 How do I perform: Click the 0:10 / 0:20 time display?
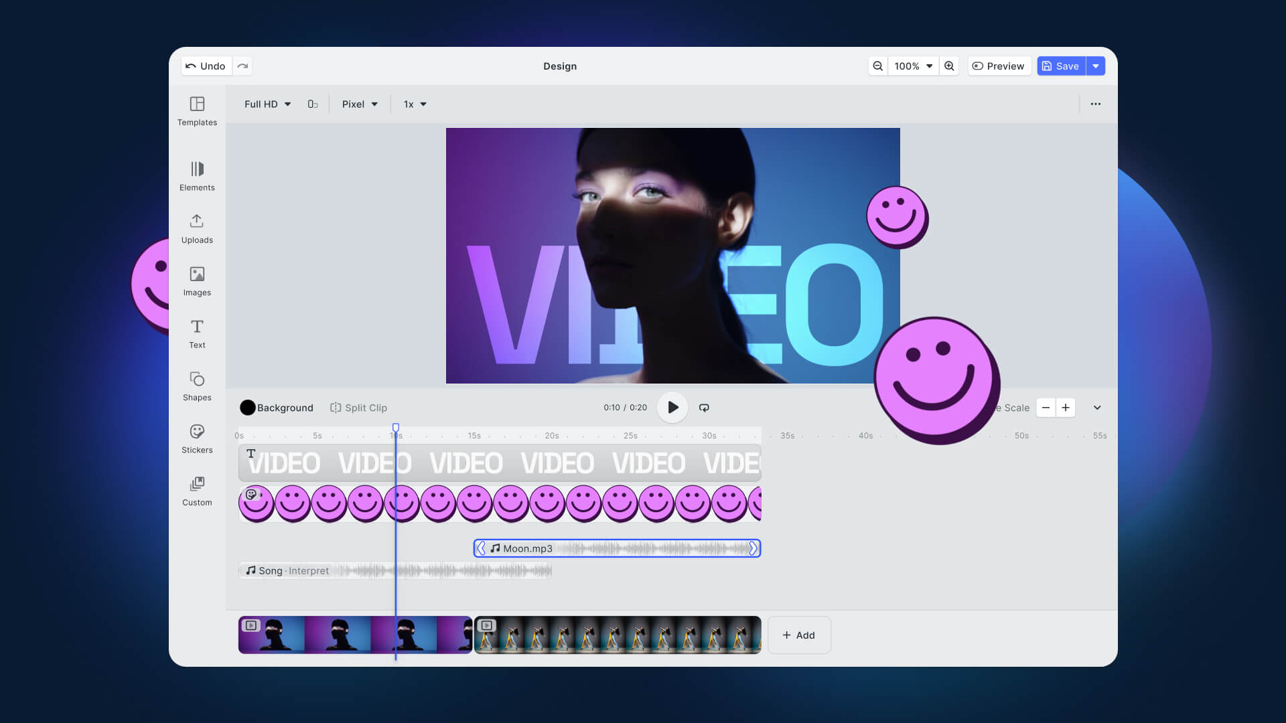[x=625, y=408]
